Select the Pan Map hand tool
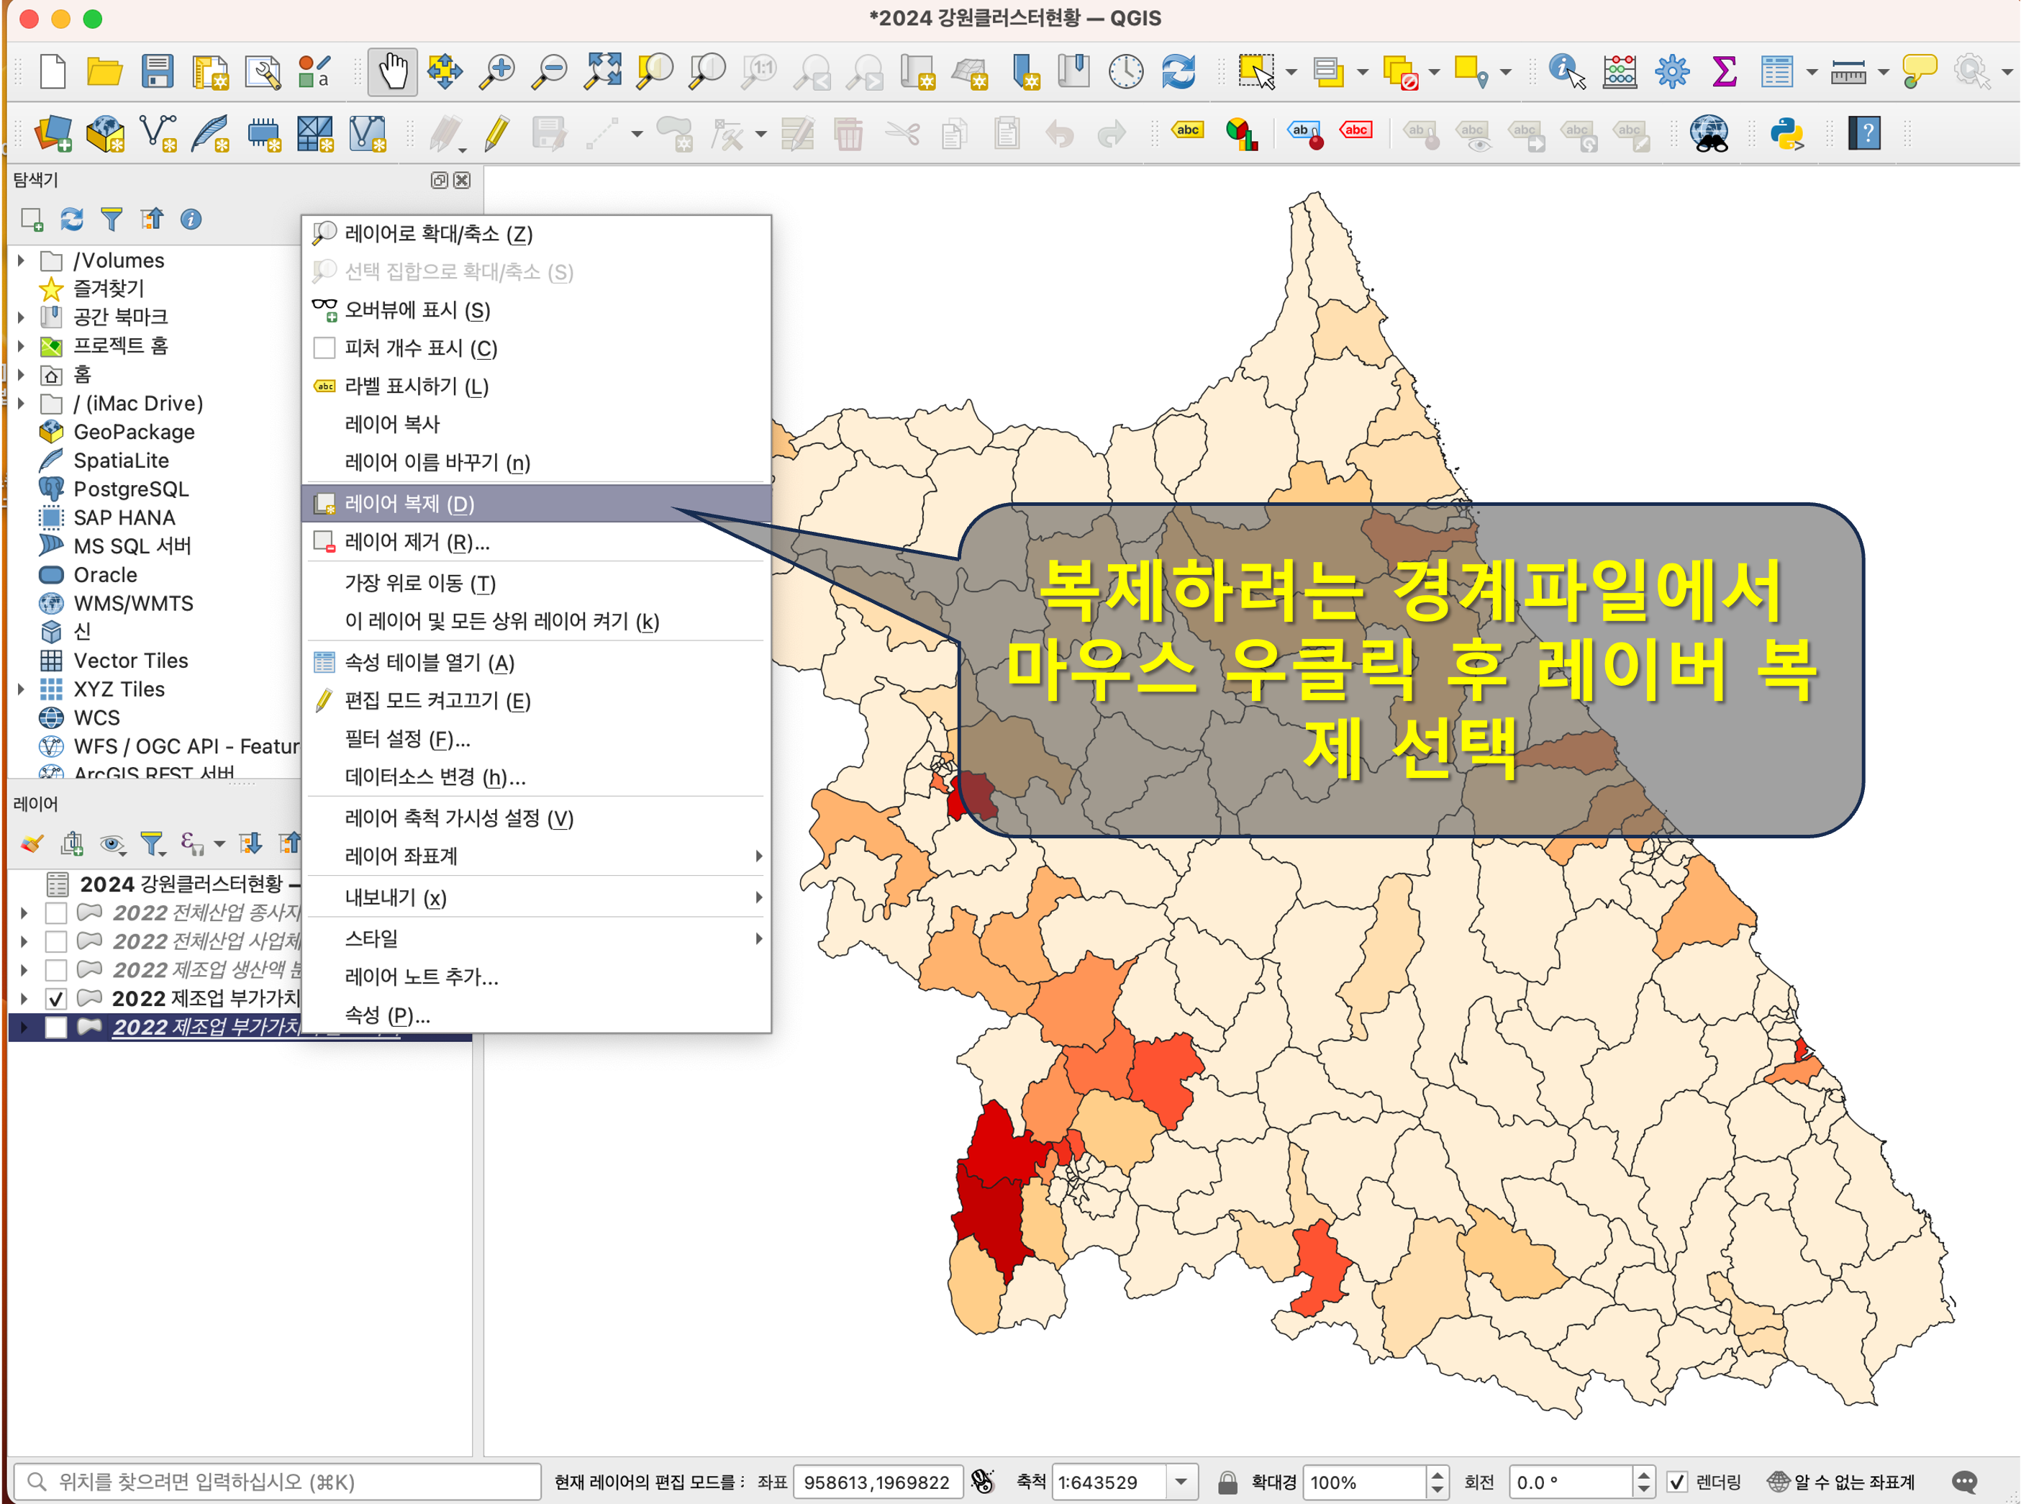Viewport: 2021px width, 1504px height. pyautogui.click(x=392, y=71)
